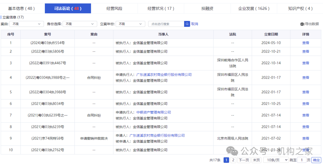
Task: Open the 经营风险 tab
Action: [x=114, y=8]
